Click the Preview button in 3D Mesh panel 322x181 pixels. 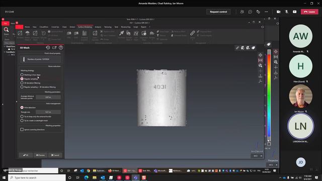click(40, 155)
